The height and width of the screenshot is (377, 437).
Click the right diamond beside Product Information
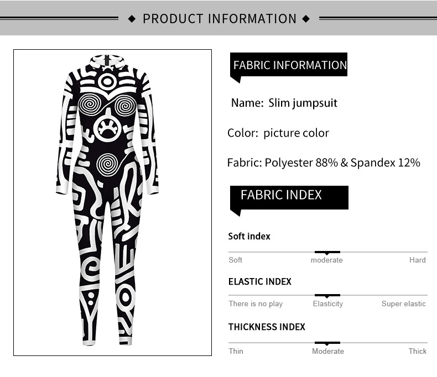coord(306,19)
